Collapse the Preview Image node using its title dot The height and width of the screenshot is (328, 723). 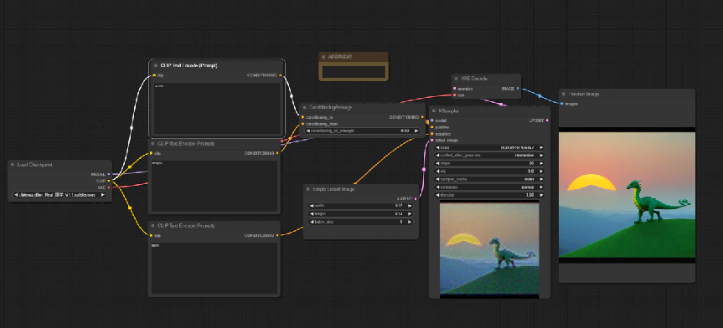pos(564,94)
